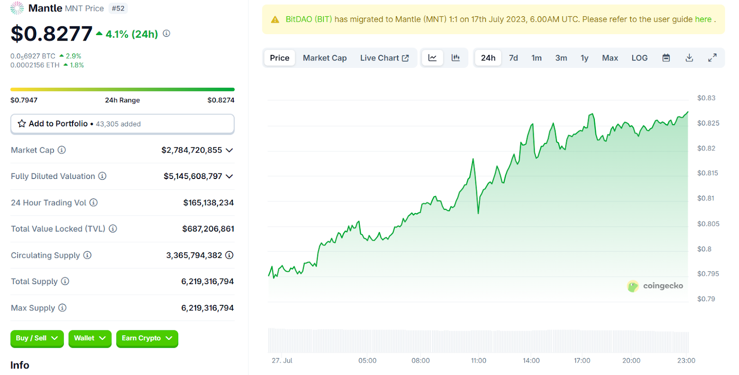739x375 pixels.
Task: Download the chart data
Action: coord(689,58)
